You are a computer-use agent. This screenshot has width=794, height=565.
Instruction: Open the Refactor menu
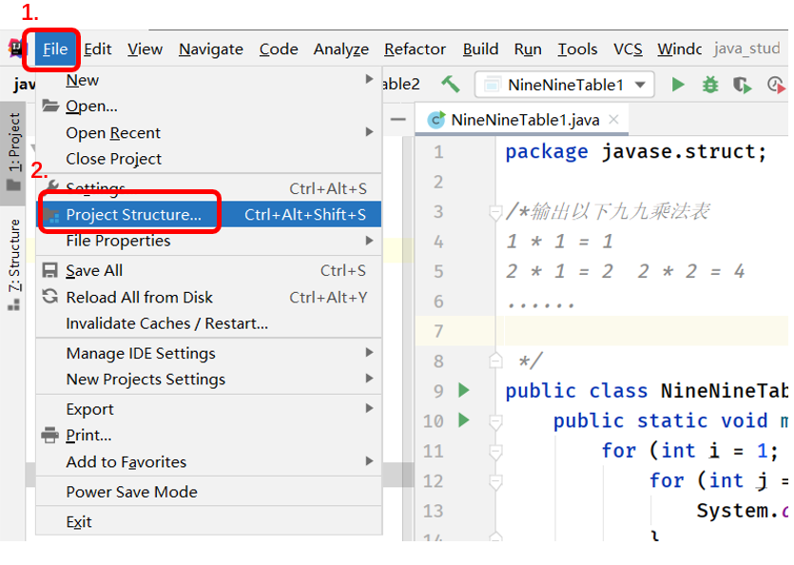click(x=415, y=49)
